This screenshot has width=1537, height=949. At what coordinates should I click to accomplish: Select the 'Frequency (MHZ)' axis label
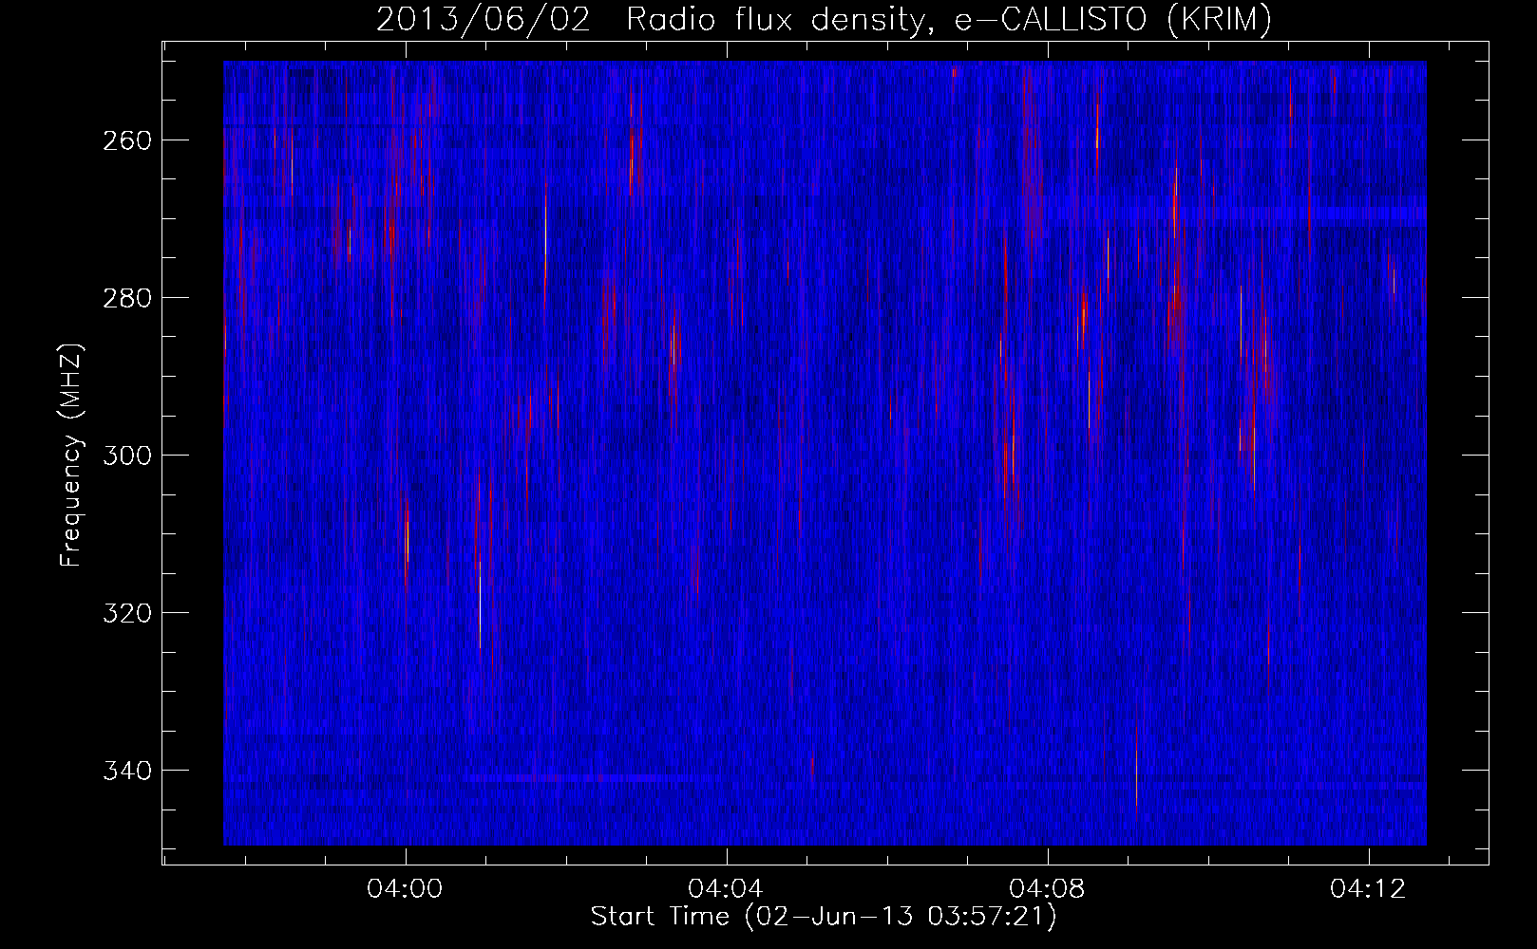pyautogui.click(x=71, y=455)
